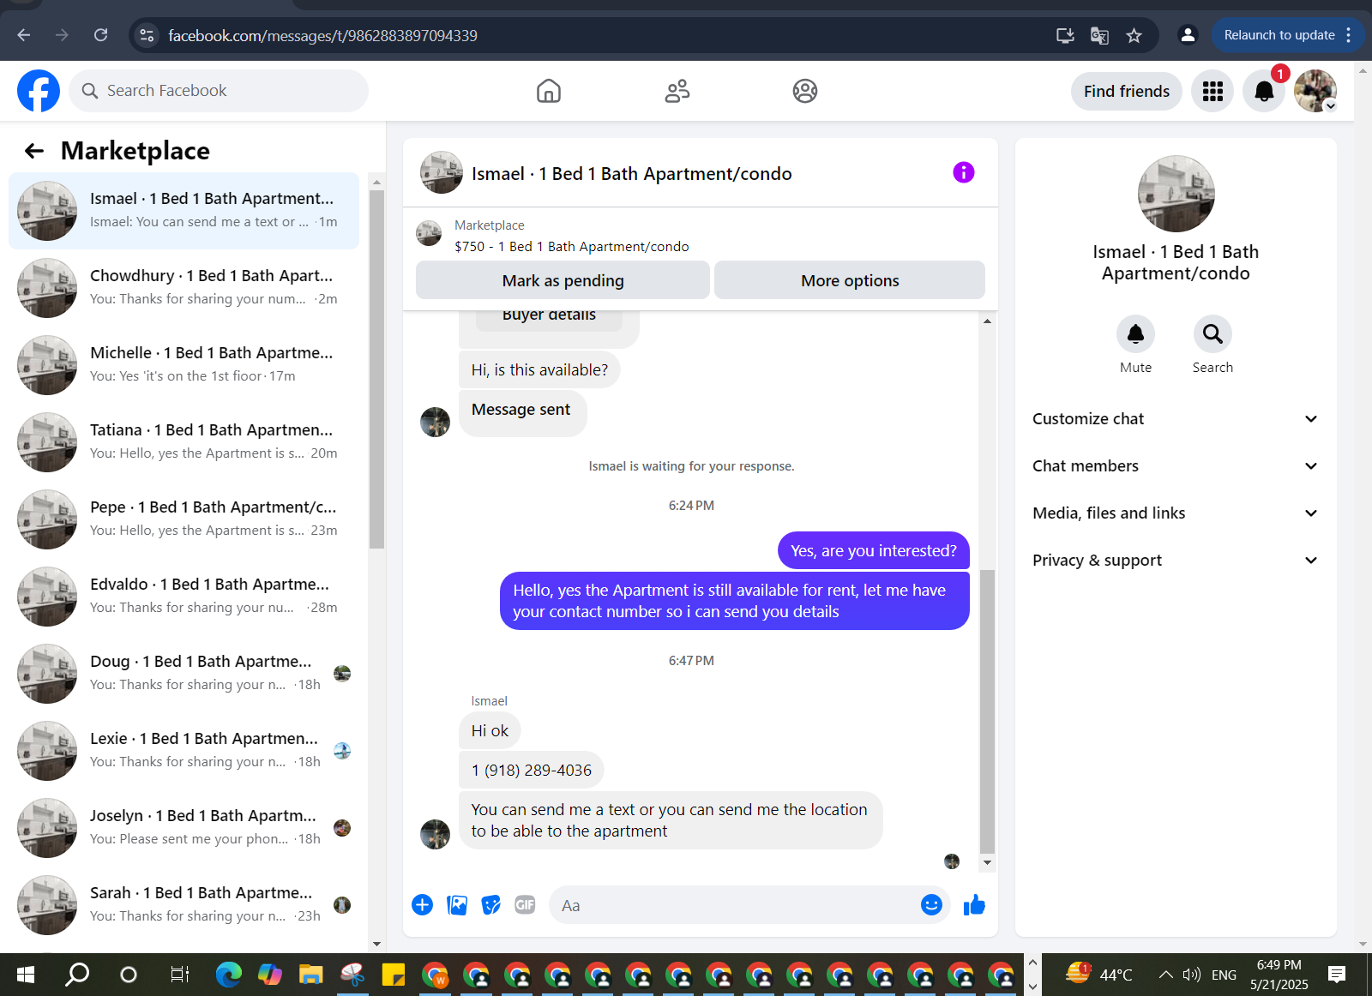
Task: Open the account profile picture menu
Action: [1315, 91]
